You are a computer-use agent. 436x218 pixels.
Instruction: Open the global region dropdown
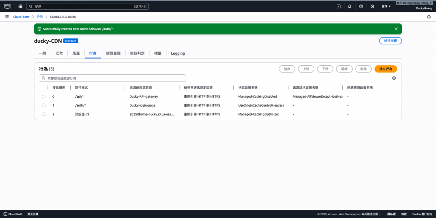tap(386, 6)
